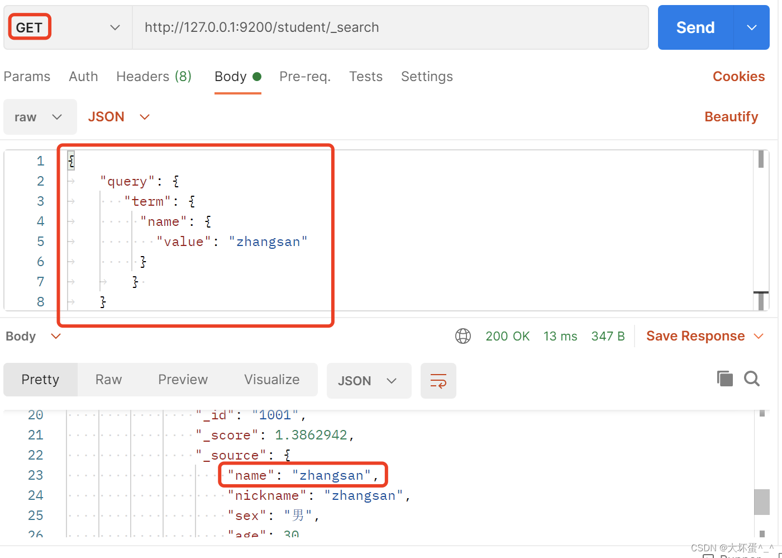Open the raw body type dropdown
The width and height of the screenshot is (782, 558).
[40, 117]
